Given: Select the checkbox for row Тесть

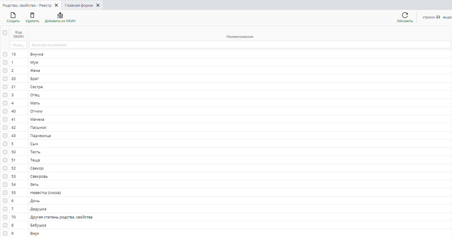Looking at the screenshot, I should [5, 152].
